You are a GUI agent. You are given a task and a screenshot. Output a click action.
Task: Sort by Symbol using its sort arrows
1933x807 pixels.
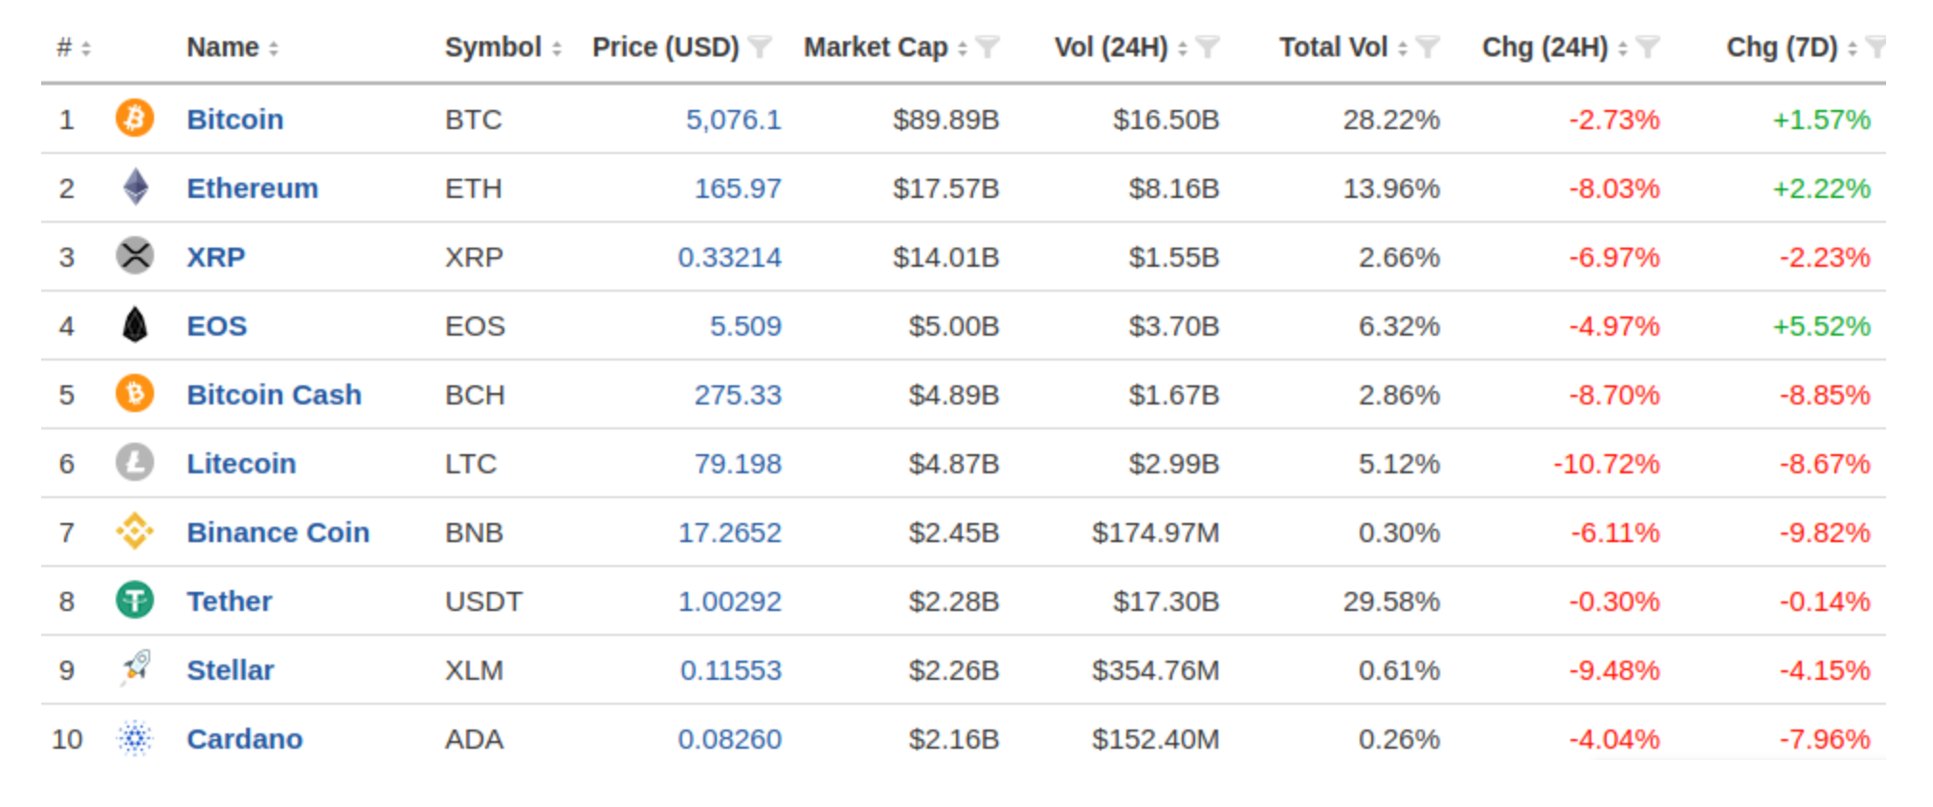556,48
